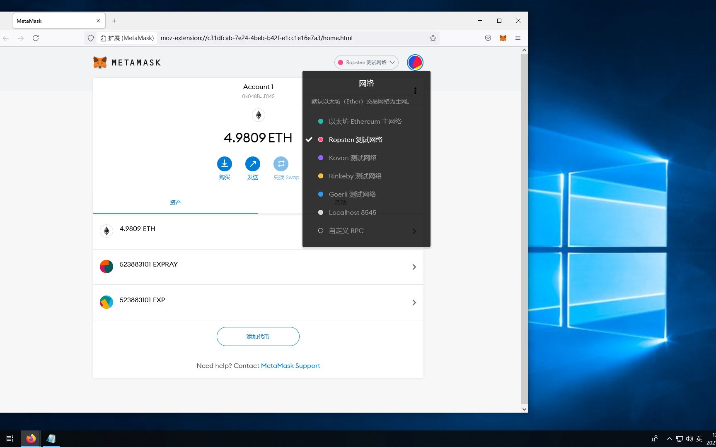The height and width of the screenshot is (447, 716).
Task: Open Firefox hamburger application menu
Action: tap(518, 38)
